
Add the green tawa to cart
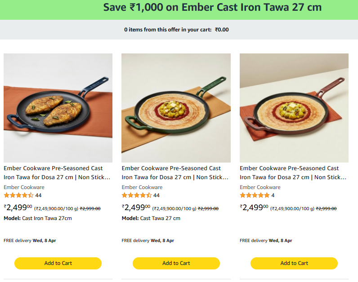point(176,263)
